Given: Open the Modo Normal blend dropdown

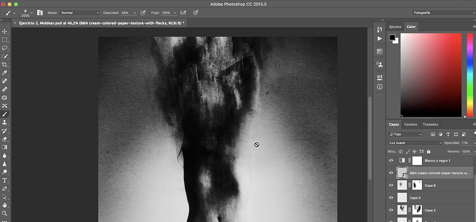Looking at the screenshot, I should 80,13.
